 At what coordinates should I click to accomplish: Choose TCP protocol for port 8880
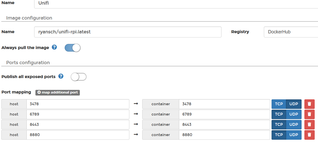[279, 135]
